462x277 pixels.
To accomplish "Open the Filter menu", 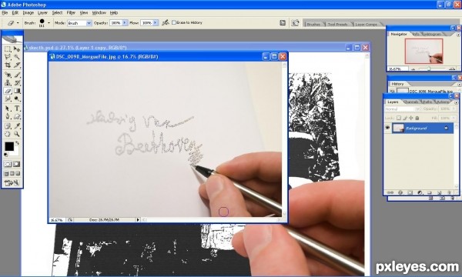I will (71, 12).
